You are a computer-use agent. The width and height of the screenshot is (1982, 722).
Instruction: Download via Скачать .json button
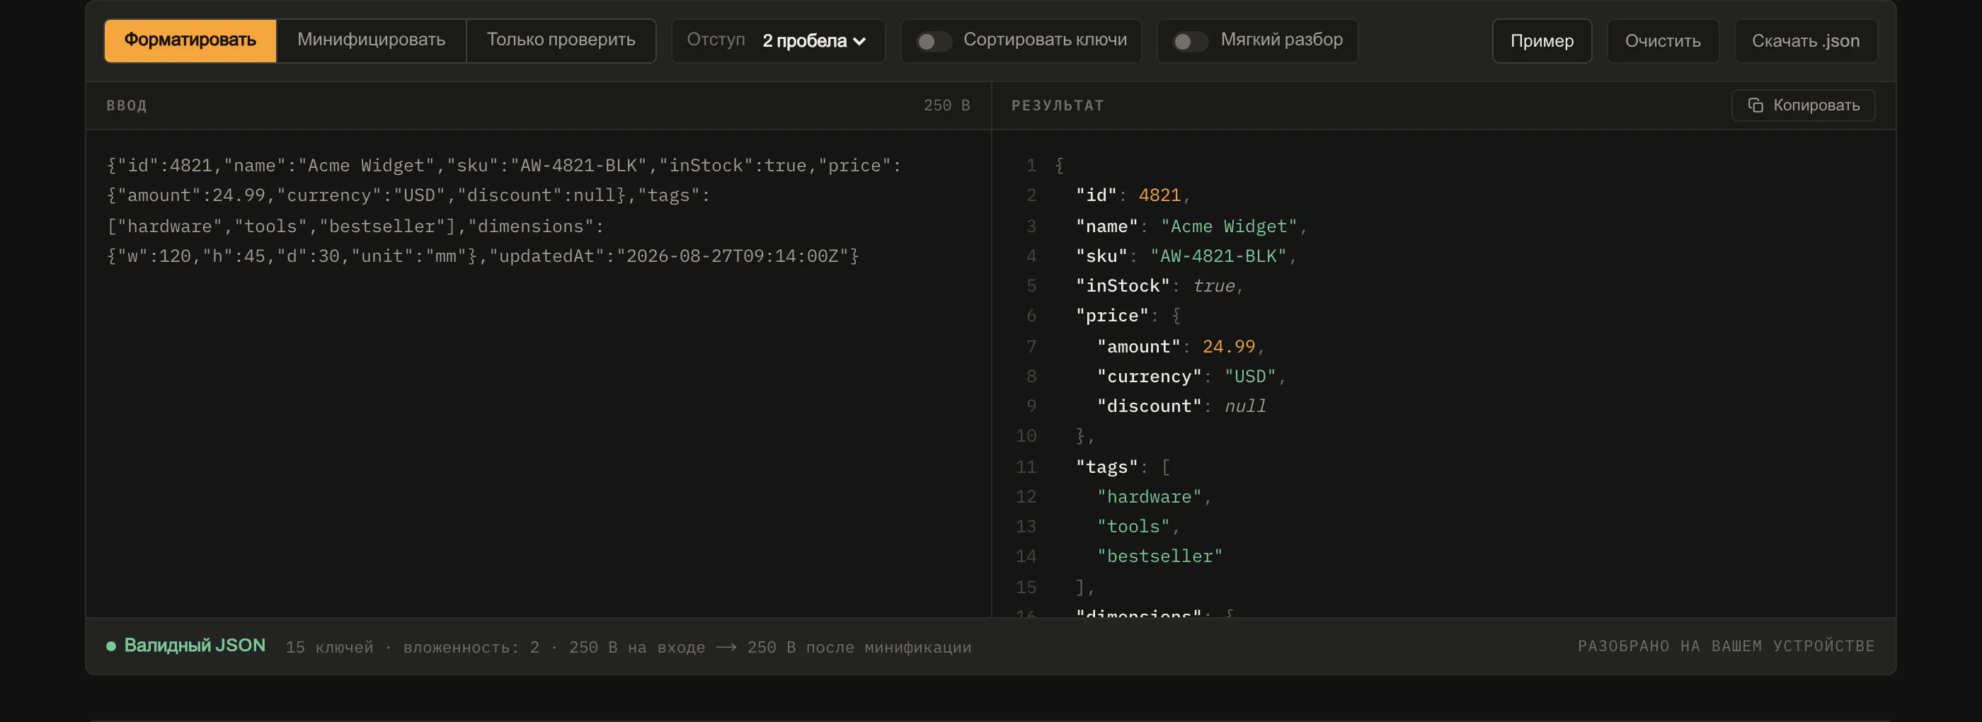coord(1805,41)
